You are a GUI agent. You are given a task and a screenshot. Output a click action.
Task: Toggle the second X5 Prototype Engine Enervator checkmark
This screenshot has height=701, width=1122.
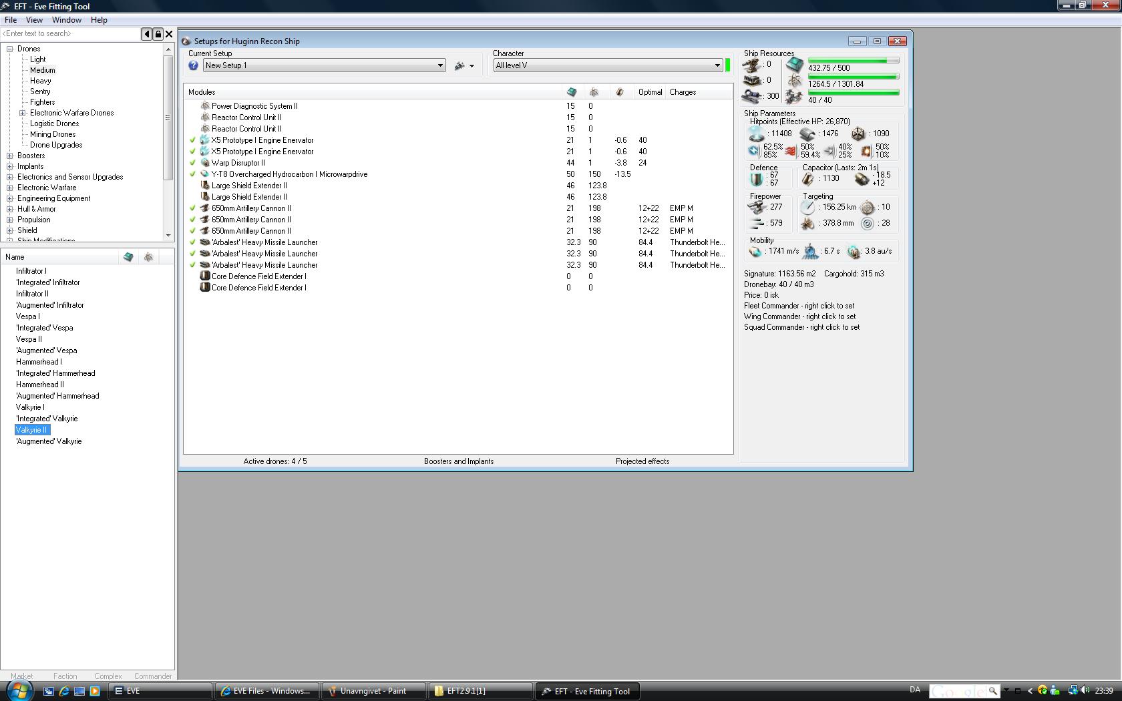click(192, 152)
